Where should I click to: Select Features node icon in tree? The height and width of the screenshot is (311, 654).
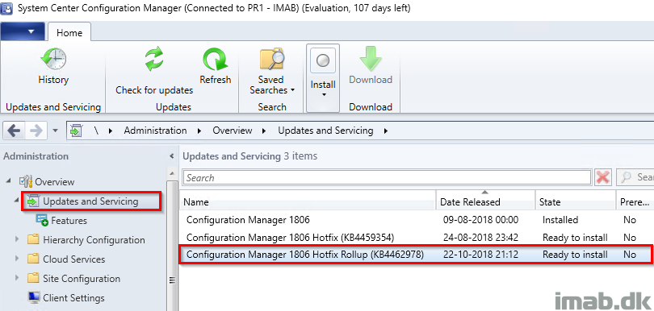[x=42, y=220]
